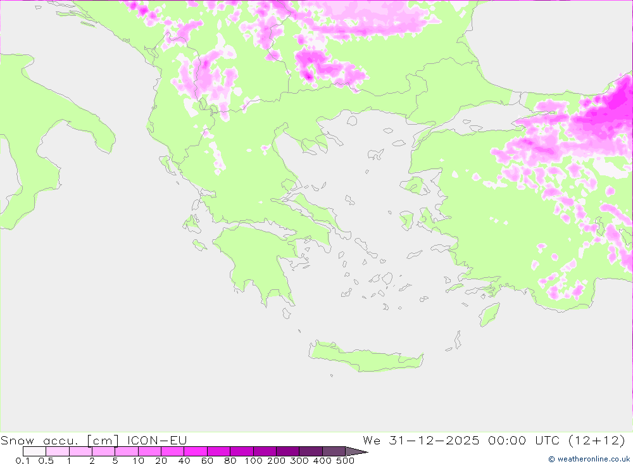Viewport: 633px width, 464px height.
Task: Open the weatheronline.co.uk copyright link
Action: pos(589,459)
